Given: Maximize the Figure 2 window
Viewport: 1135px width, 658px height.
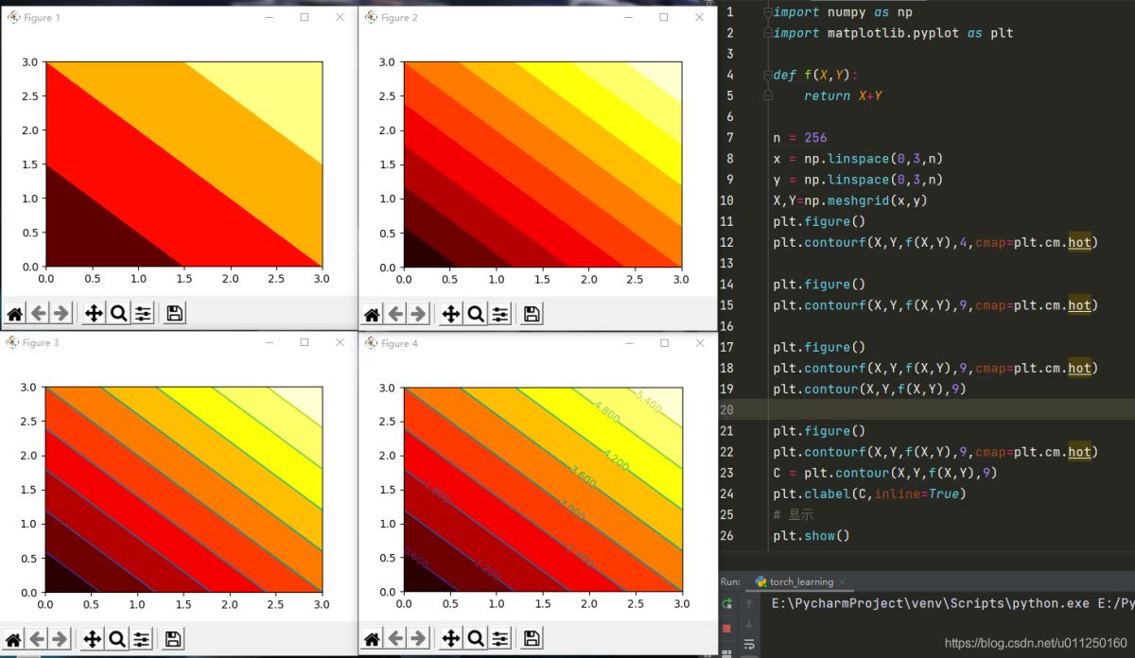Looking at the screenshot, I should [663, 17].
